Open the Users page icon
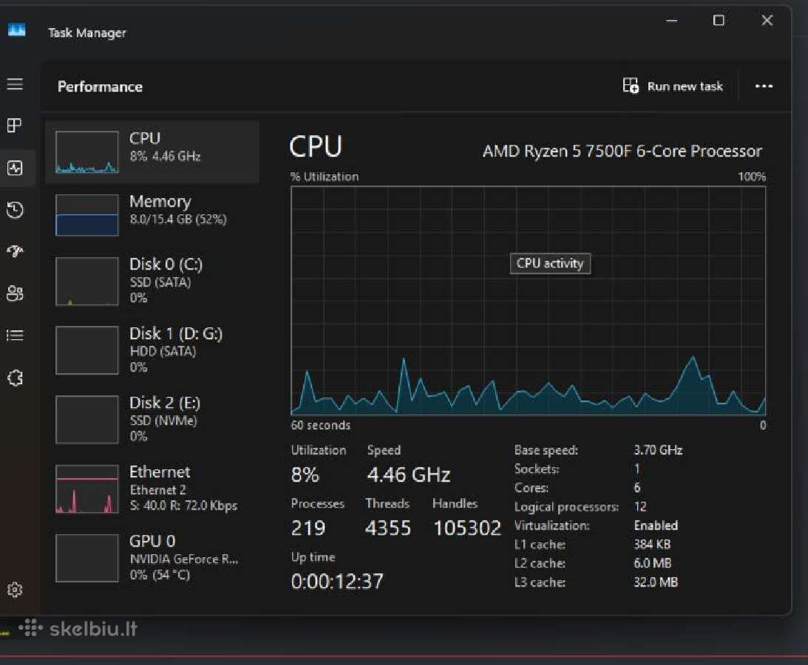 point(15,293)
